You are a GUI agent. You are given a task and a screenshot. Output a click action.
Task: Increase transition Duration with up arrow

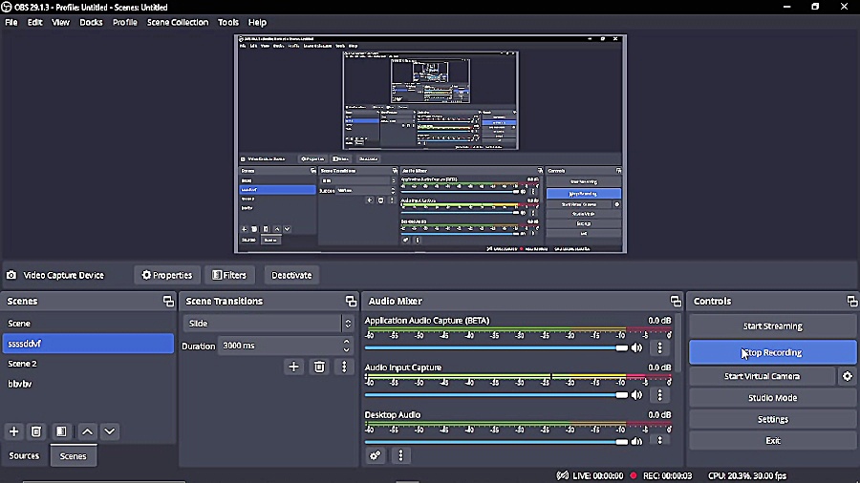click(346, 341)
